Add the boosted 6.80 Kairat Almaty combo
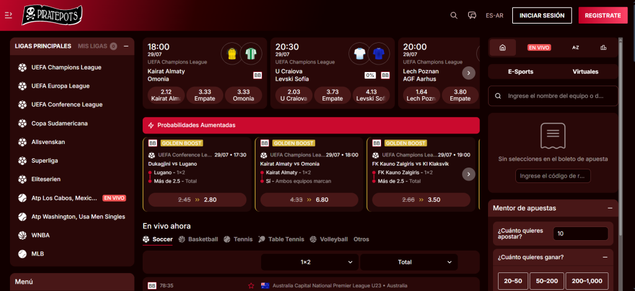 [x=309, y=200]
